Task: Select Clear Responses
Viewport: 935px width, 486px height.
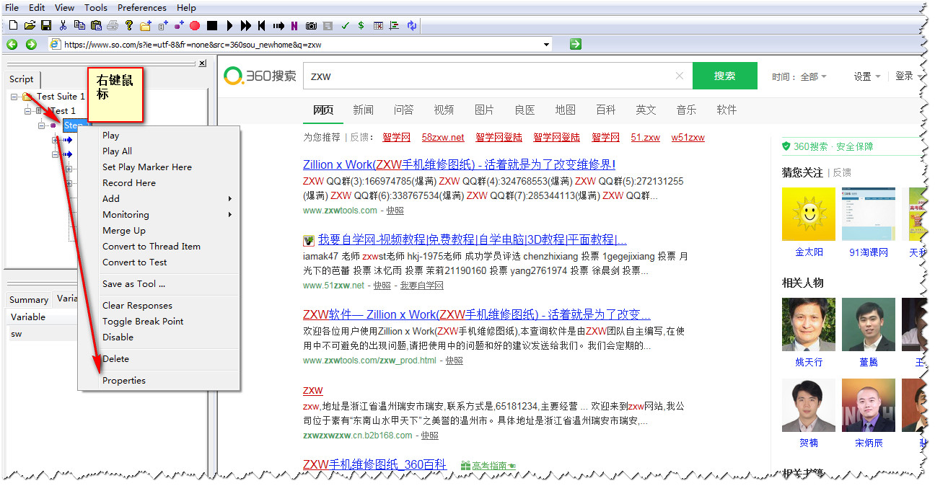Action: click(x=159, y=305)
